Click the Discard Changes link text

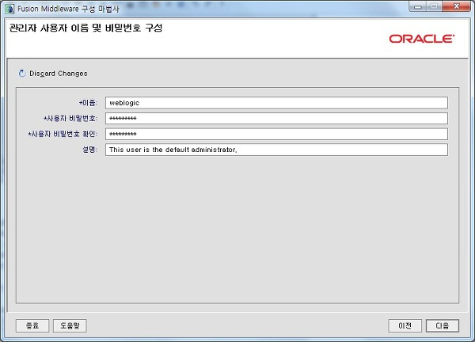click(58, 74)
